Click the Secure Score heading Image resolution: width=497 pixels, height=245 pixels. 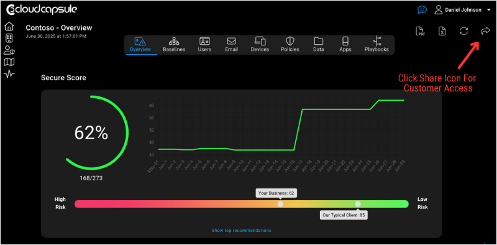pyautogui.click(x=64, y=78)
